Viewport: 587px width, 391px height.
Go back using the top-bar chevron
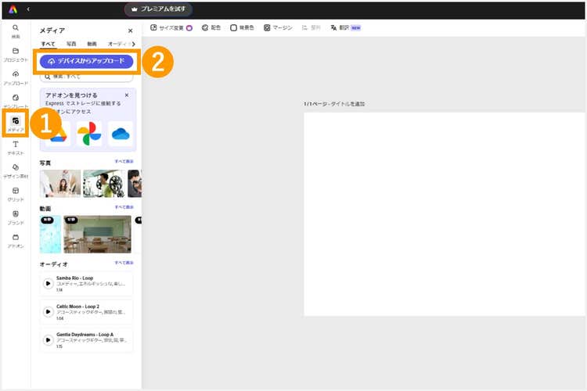tap(28, 9)
